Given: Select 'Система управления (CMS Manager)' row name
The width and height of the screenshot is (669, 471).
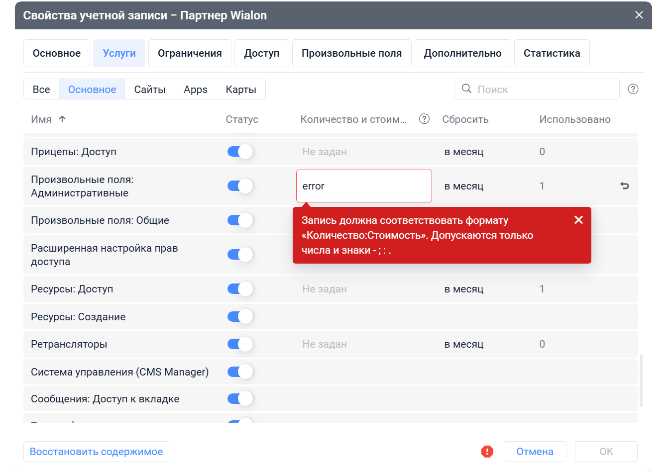Looking at the screenshot, I should (120, 372).
